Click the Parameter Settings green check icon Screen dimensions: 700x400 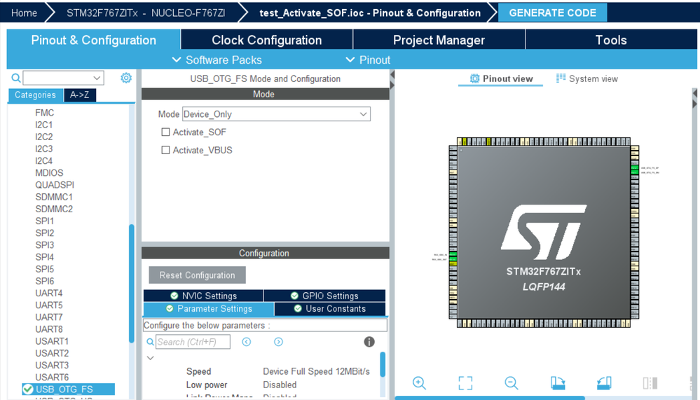coord(170,308)
